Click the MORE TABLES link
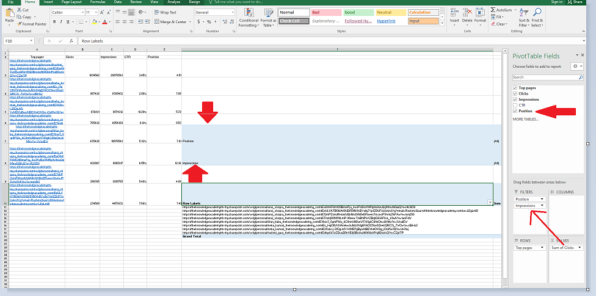Image resolution: width=596 pixels, height=296 pixels. [x=525, y=119]
